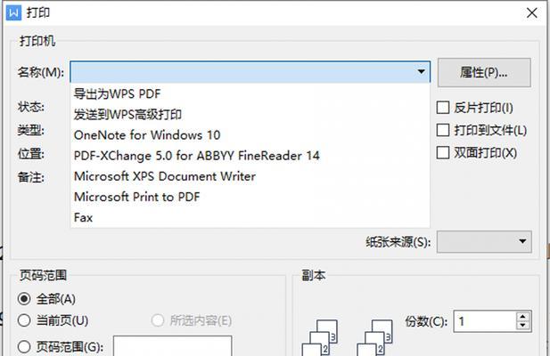Click the 页码范围 group title
Screen dimensions: 550x356
click(43, 275)
